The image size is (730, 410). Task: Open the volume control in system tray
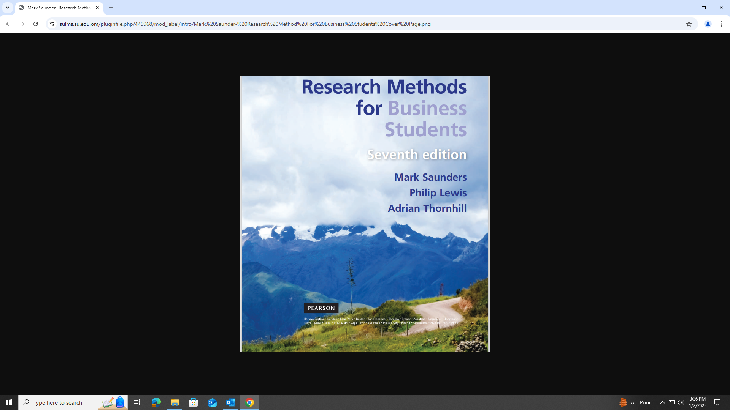click(x=680, y=402)
